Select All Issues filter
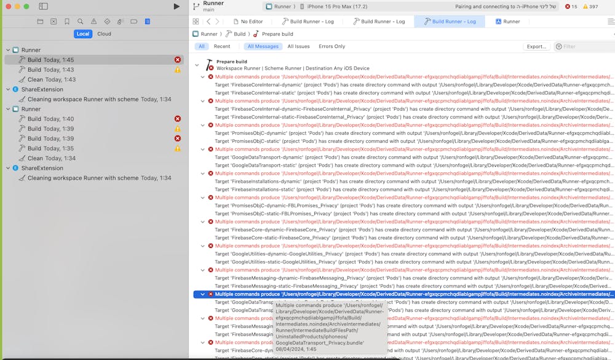This screenshot has height=360, width=615. [x=298, y=46]
